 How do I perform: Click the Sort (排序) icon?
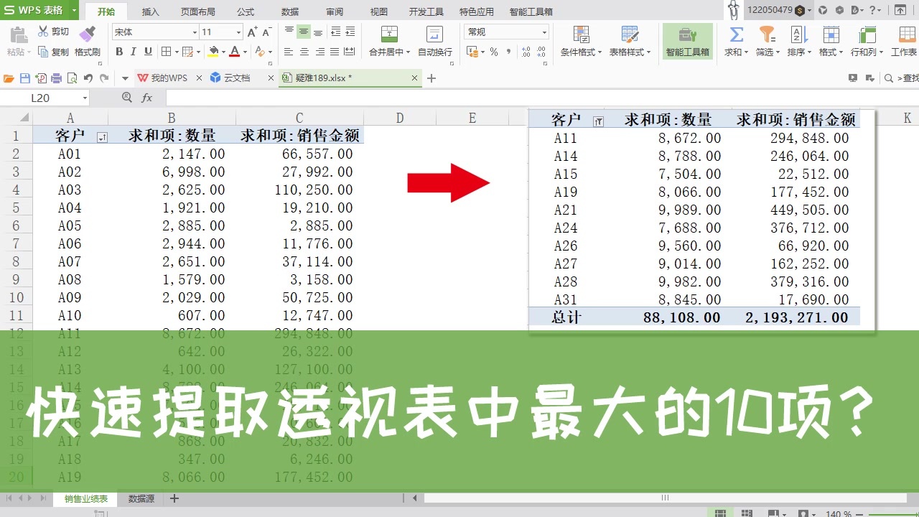point(798,34)
